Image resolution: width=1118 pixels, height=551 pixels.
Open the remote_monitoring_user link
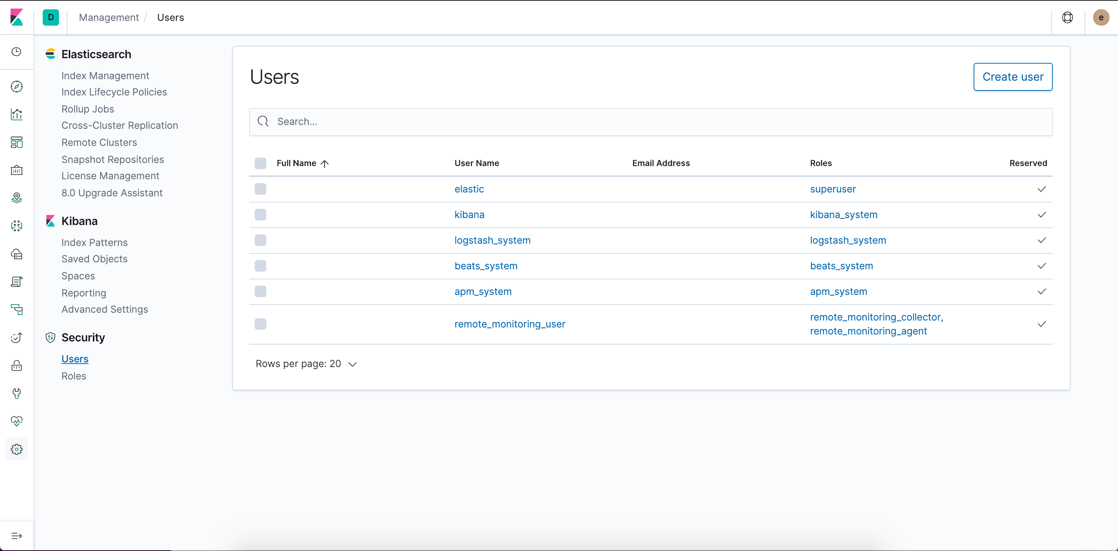coord(510,324)
